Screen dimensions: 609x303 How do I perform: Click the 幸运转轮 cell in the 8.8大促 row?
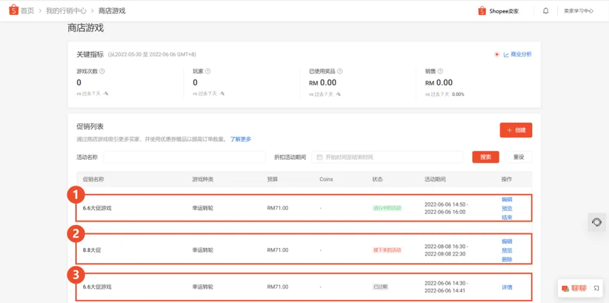coord(203,250)
